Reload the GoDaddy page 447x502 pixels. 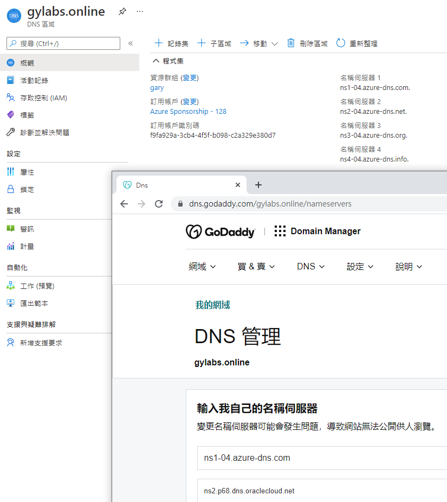pos(159,204)
